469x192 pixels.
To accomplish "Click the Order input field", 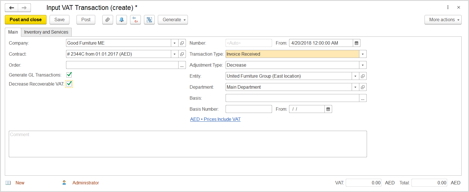I will (x=122, y=65).
